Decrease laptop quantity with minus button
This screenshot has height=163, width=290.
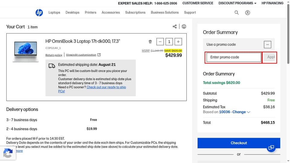160,42
